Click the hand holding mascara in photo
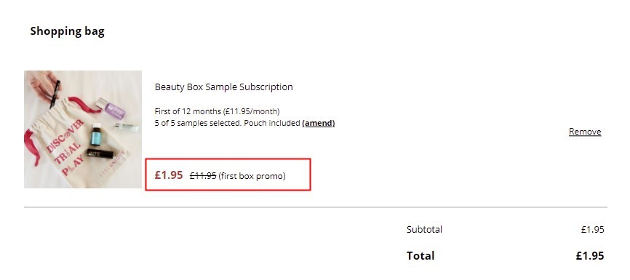 tap(44, 84)
